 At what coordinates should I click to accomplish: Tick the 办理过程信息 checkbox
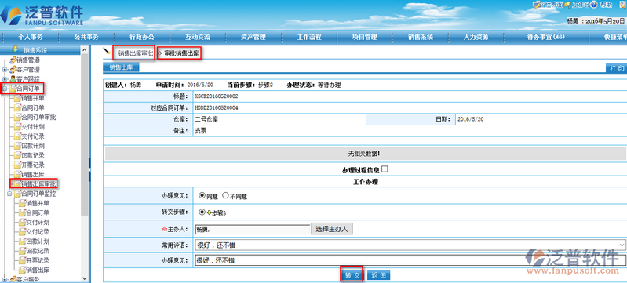[x=385, y=169]
